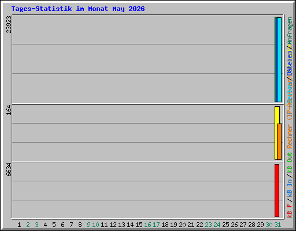Select day 1 on the x-axis
This screenshot has width=296, height=231.
[19, 225]
